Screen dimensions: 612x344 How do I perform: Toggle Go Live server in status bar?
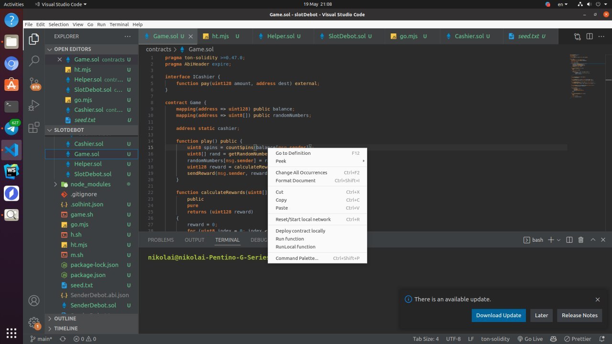pyautogui.click(x=530, y=339)
